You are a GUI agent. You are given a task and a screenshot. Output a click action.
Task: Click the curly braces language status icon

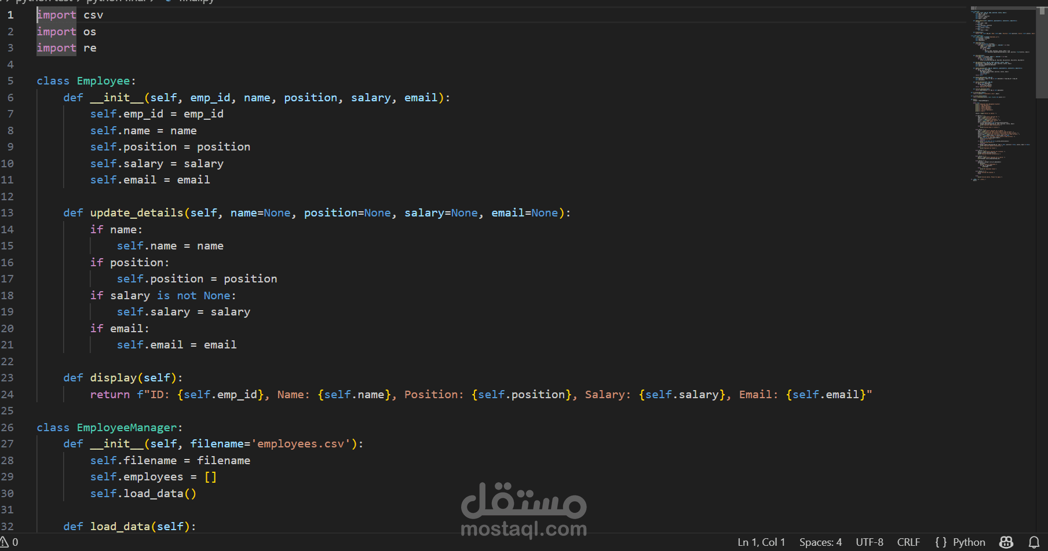coord(941,542)
